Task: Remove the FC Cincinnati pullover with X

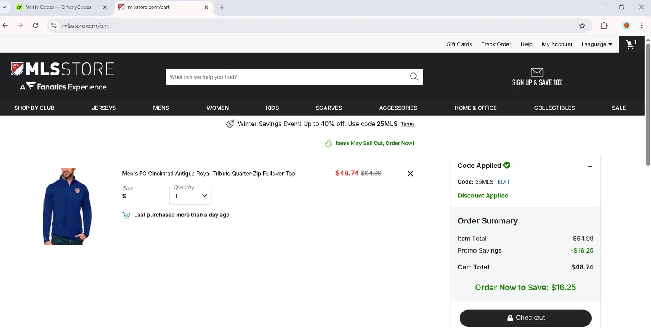Action: 410,174
